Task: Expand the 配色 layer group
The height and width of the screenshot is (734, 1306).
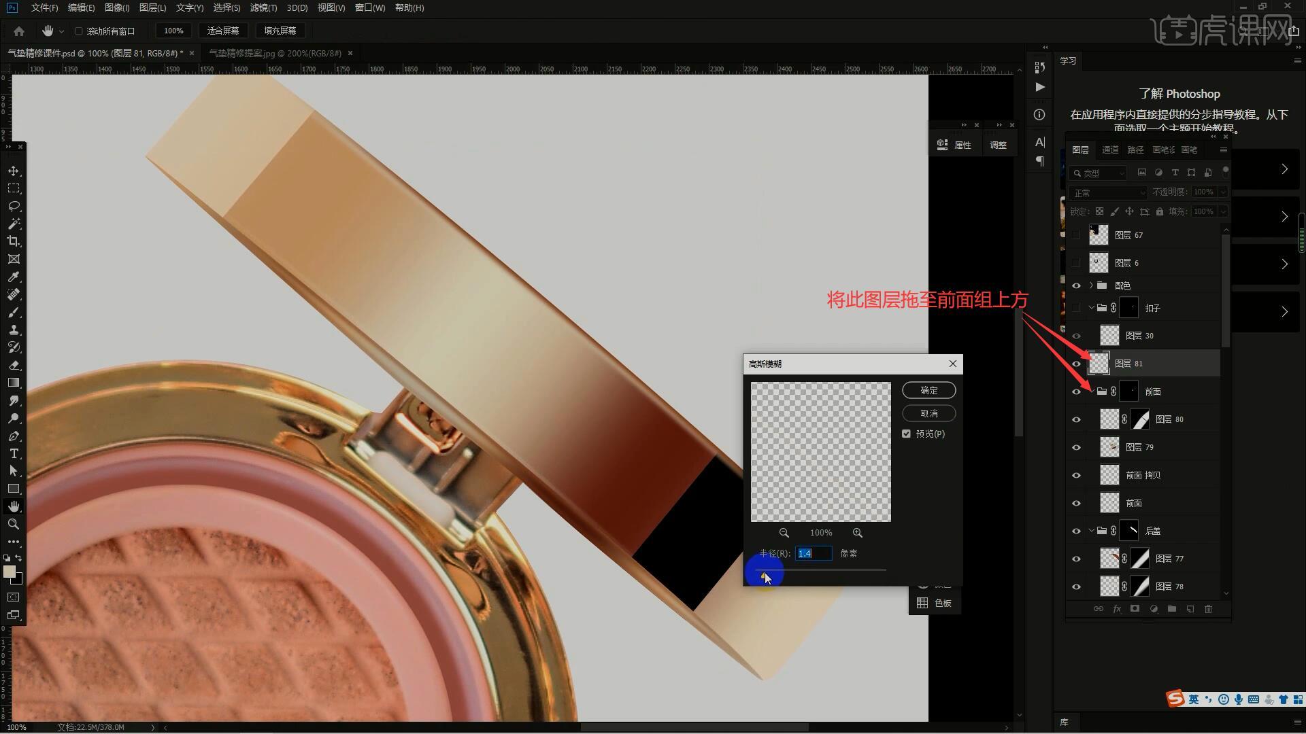Action: click(x=1091, y=285)
